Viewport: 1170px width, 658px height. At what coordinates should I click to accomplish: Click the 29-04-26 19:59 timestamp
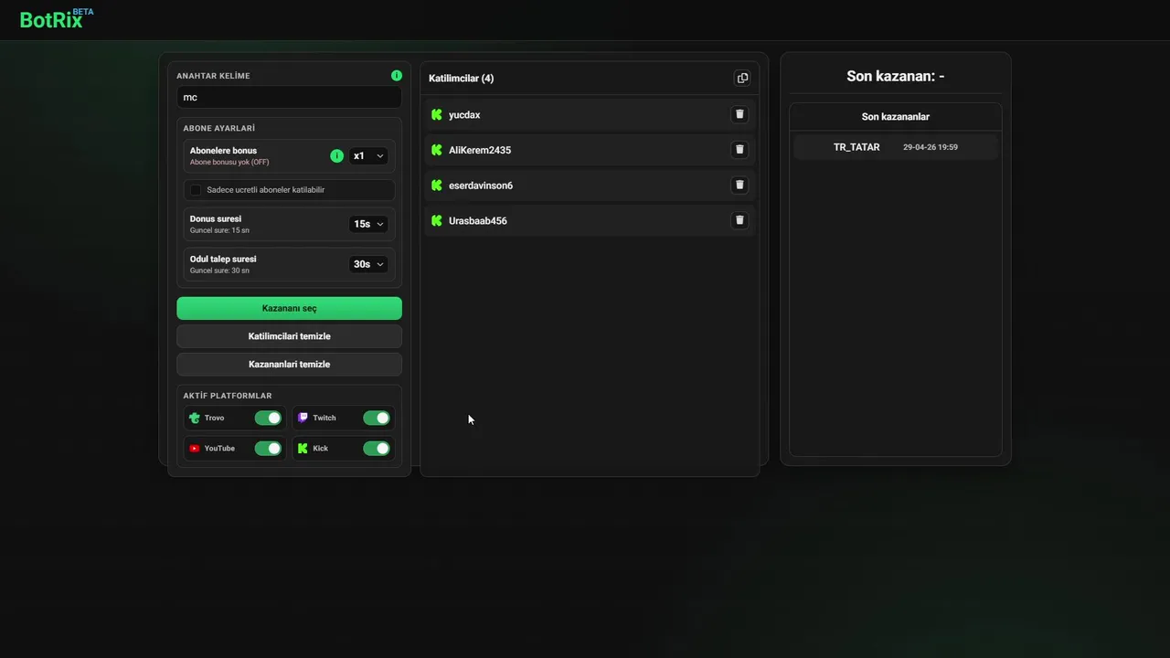point(931,147)
